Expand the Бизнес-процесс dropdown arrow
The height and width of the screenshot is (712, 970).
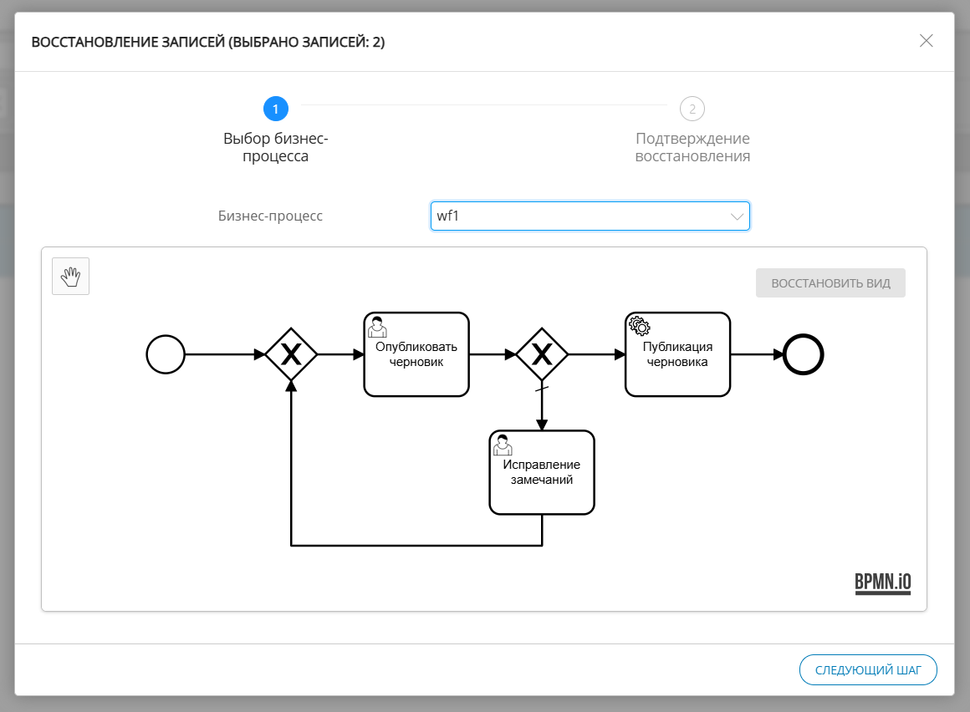pyautogui.click(x=737, y=216)
